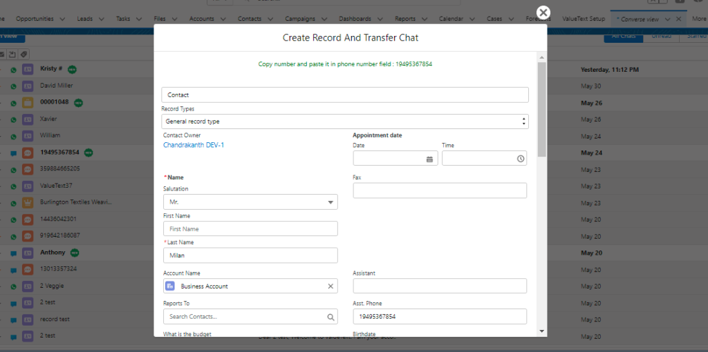Viewport: 708px width, 352px height.
Task: Click the Business Account record icon
Action: pyautogui.click(x=170, y=286)
